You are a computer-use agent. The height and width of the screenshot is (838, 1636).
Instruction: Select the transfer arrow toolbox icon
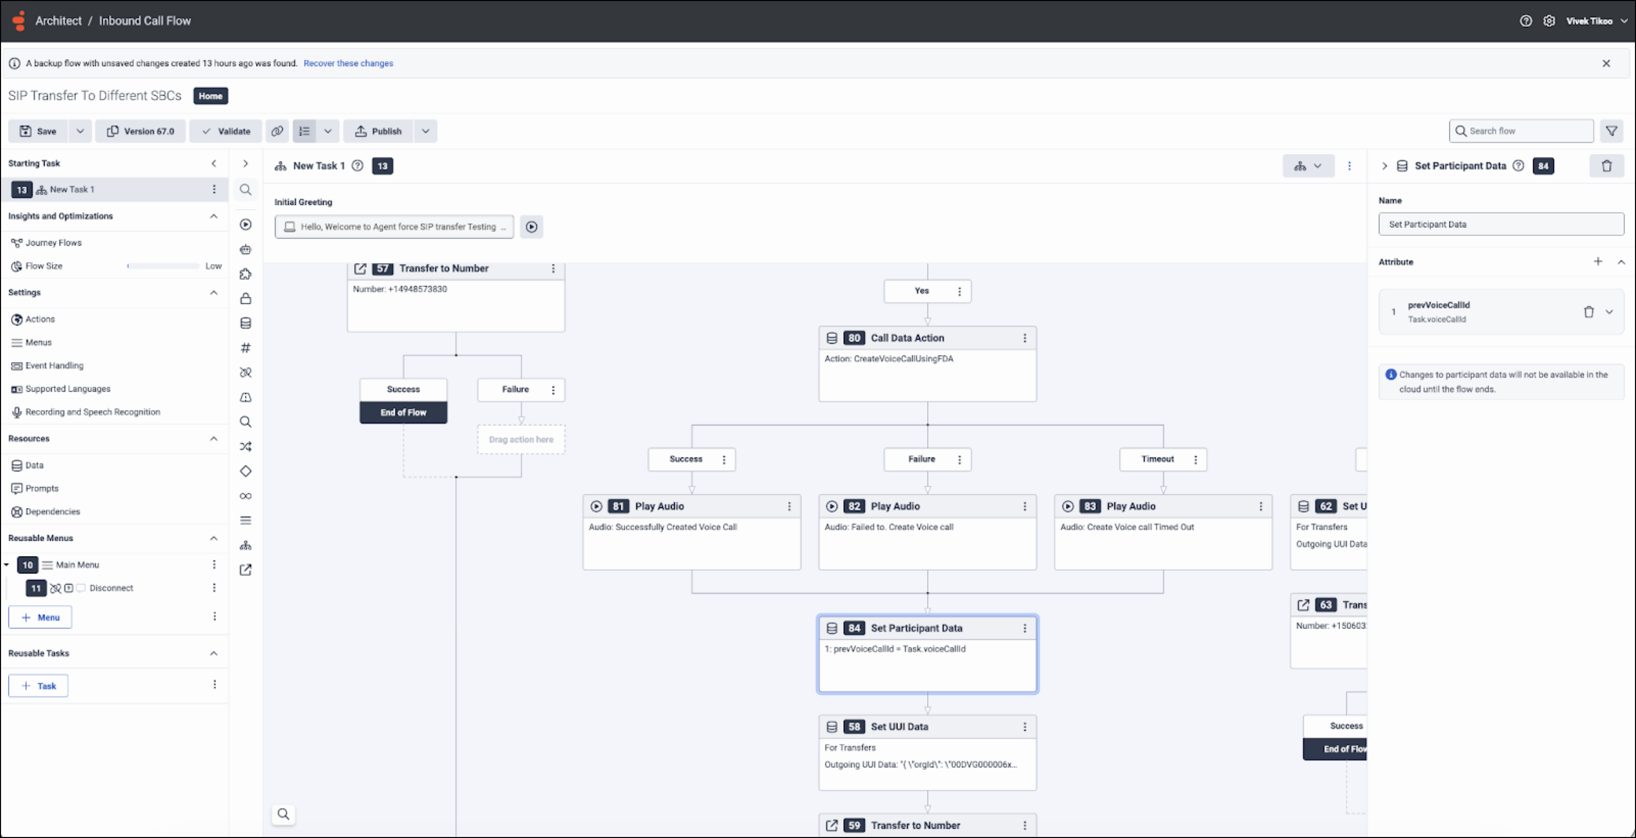tap(245, 570)
